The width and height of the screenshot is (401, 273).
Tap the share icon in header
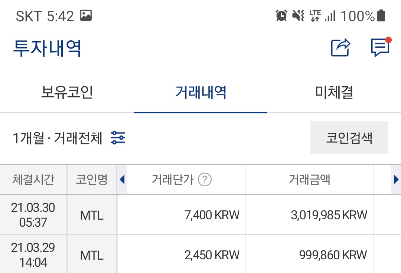pos(340,47)
